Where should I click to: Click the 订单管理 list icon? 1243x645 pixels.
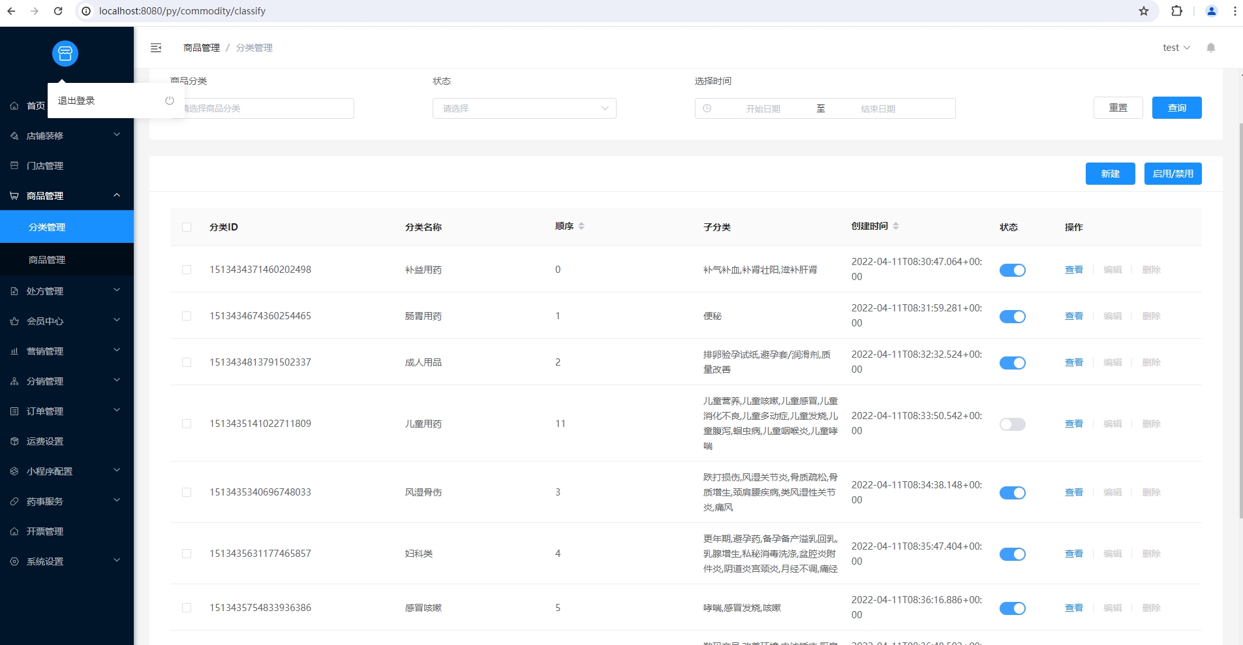tap(14, 411)
